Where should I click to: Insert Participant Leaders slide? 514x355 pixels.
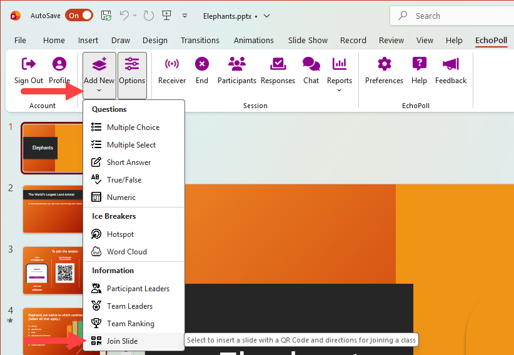point(134,289)
